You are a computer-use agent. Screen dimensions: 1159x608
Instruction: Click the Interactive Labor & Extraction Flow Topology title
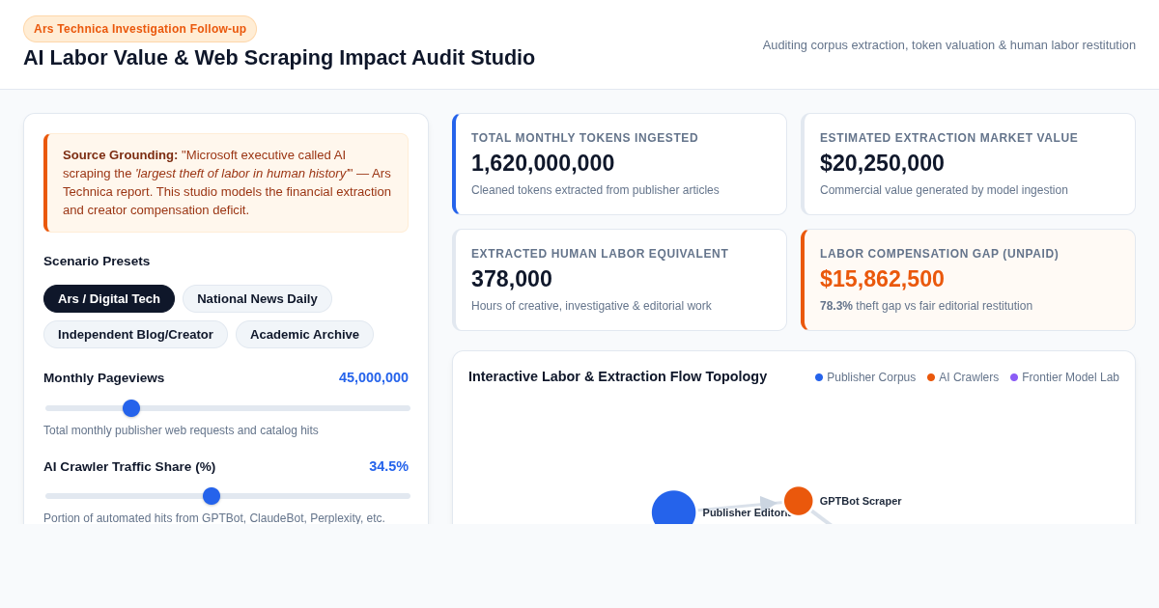coord(617,376)
